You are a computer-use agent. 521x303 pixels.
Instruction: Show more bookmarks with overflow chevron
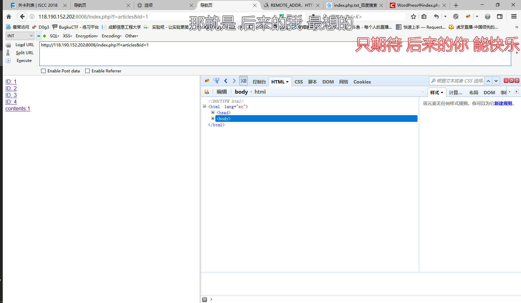tap(517, 27)
